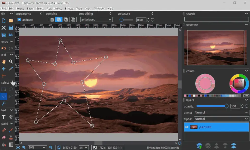The height and width of the screenshot is (150, 250).
Task: Click the Save a copy icon
Action: pos(3,35)
